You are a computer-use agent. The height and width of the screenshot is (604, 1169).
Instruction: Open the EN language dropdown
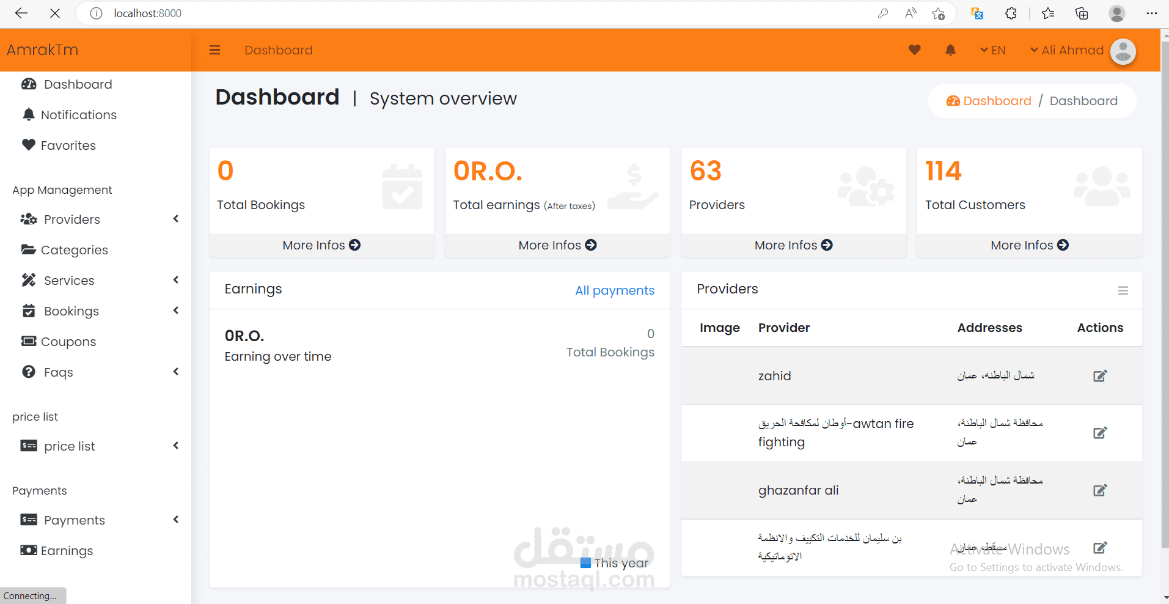pos(992,50)
